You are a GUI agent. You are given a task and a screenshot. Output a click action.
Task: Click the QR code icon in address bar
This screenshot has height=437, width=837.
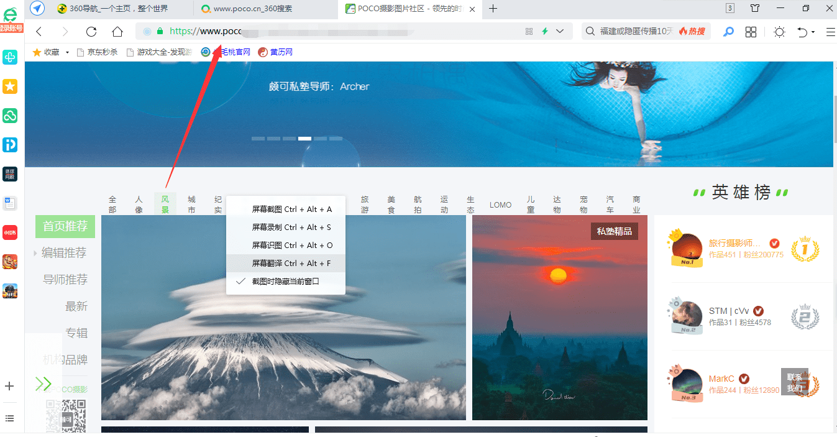coord(529,31)
